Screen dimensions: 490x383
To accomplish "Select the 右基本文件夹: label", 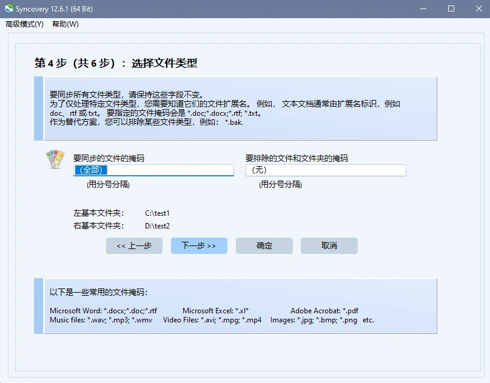I will pyautogui.click(x=98, y=225).
